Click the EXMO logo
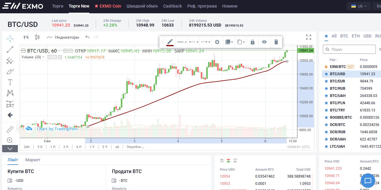The width and height of the screenshot is (381, 190). [x=23, y=6]
